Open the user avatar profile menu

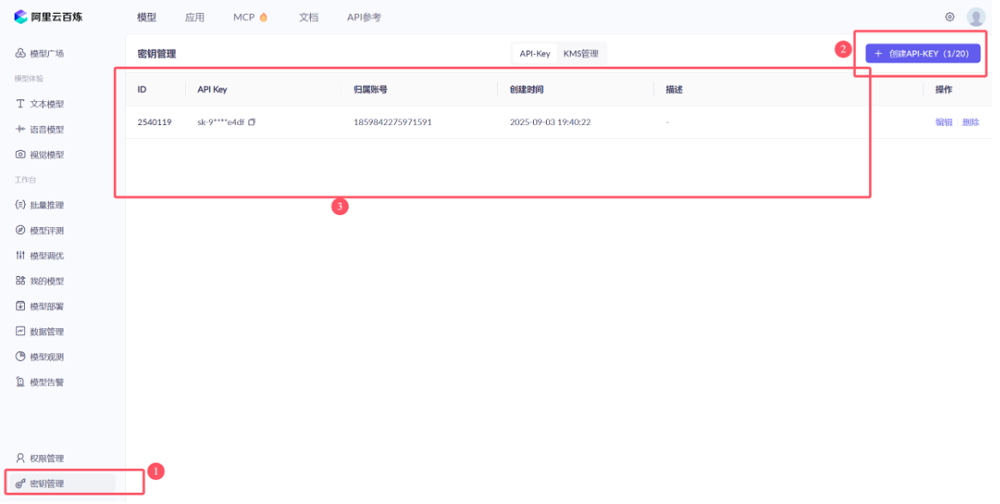975,17
